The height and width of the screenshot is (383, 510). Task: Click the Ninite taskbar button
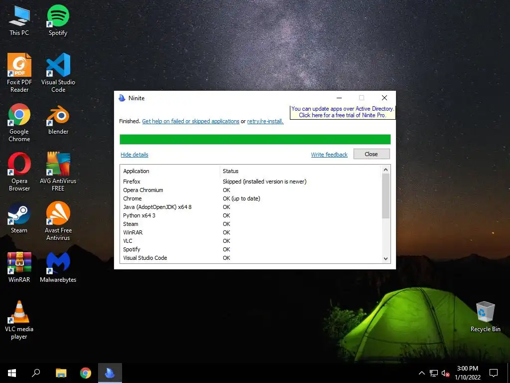pyautogui.click(x=110, y=373)
